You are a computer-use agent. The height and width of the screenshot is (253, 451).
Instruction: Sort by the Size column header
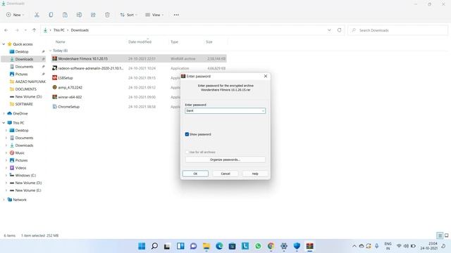209,42
